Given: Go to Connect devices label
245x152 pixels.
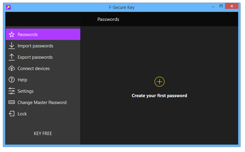Looking at the screenshot, I should [33, 69].
